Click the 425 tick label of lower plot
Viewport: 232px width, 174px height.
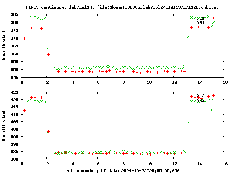tap(14, 92)
